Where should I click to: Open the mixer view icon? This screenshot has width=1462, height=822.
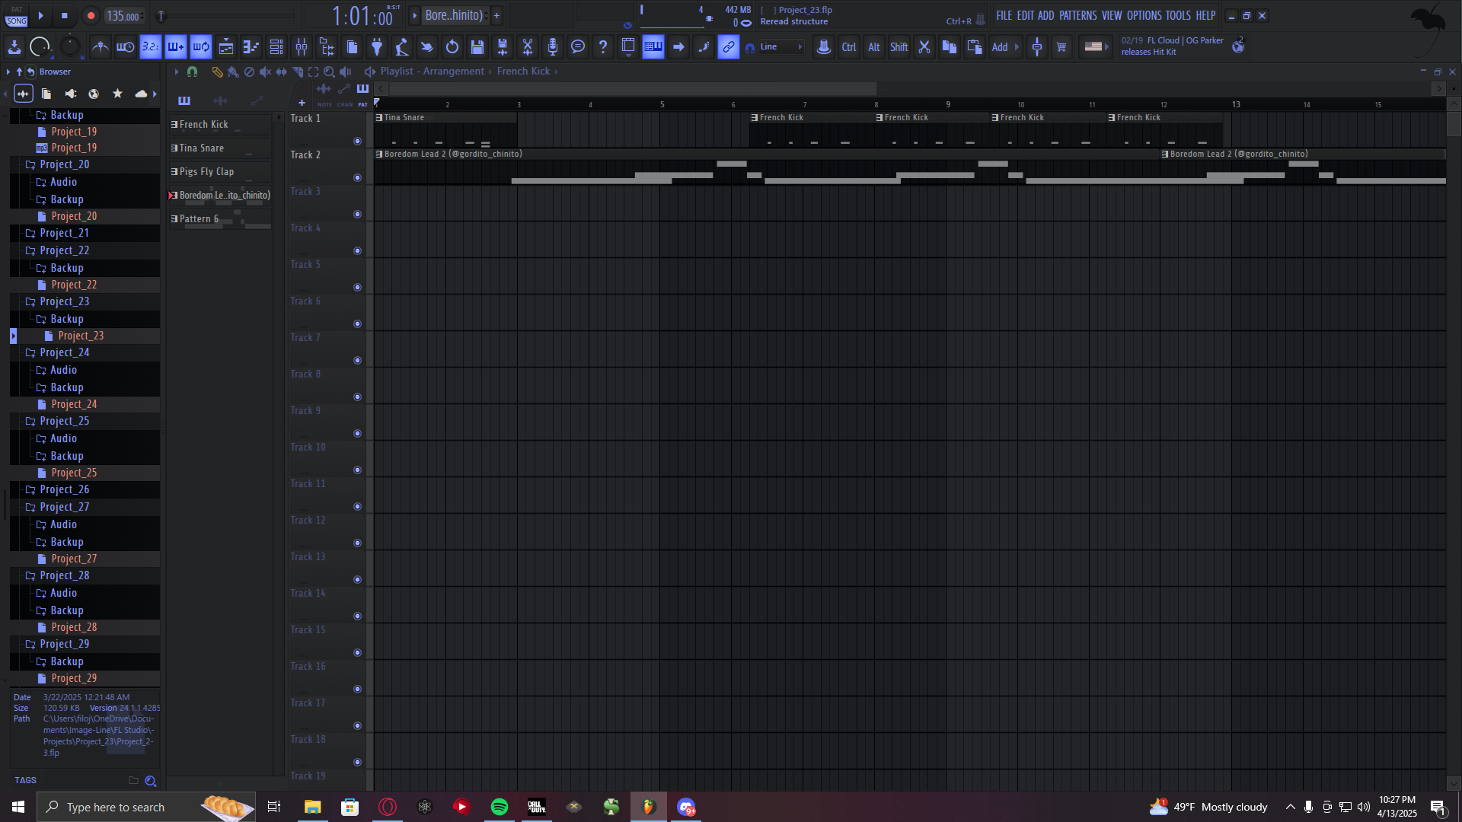click(302, 47)
